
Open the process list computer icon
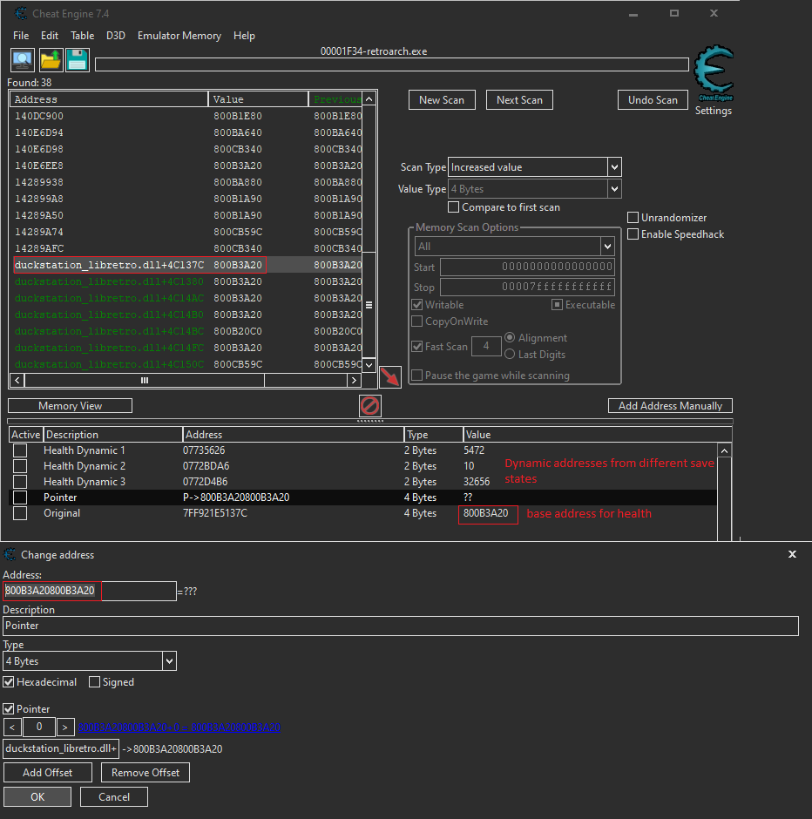click(x=23, y=61)
